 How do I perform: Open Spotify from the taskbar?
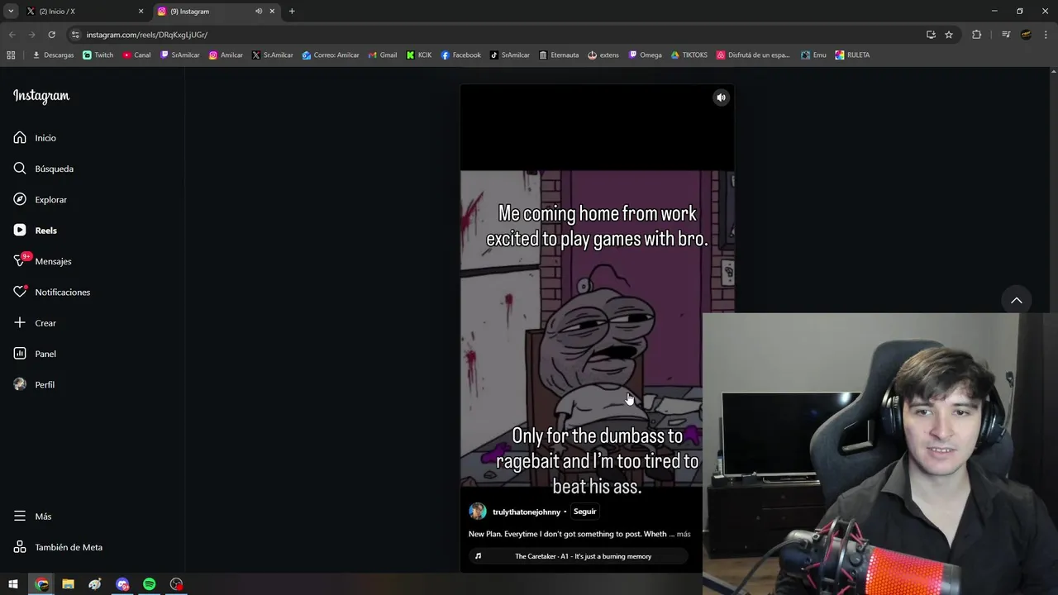(x=149, y=584)
